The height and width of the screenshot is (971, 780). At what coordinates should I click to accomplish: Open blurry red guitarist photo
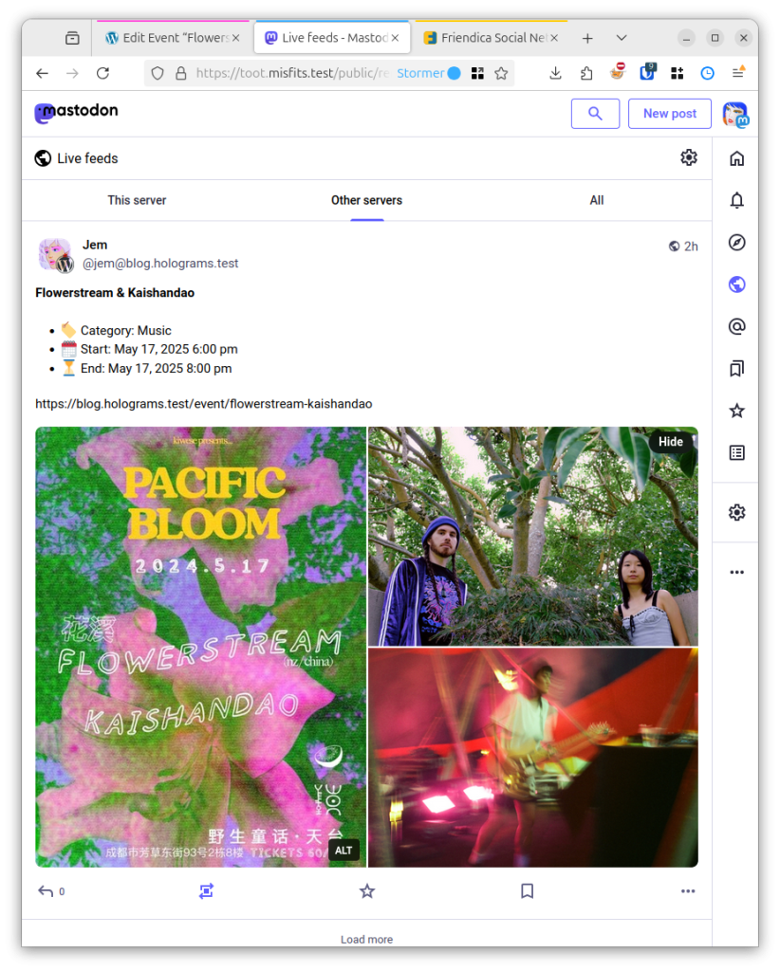[x=532, y=758]
